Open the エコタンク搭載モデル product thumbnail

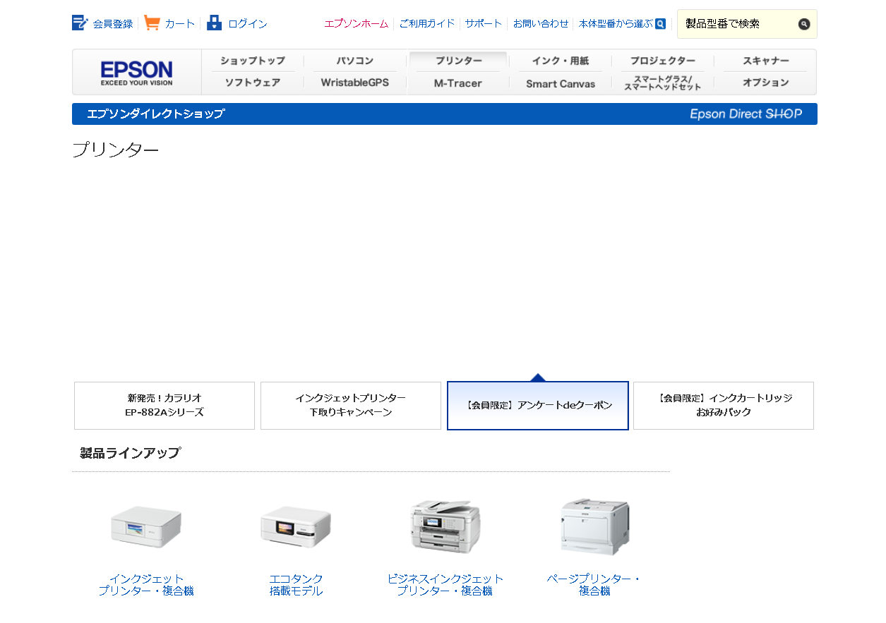point(295,526)
